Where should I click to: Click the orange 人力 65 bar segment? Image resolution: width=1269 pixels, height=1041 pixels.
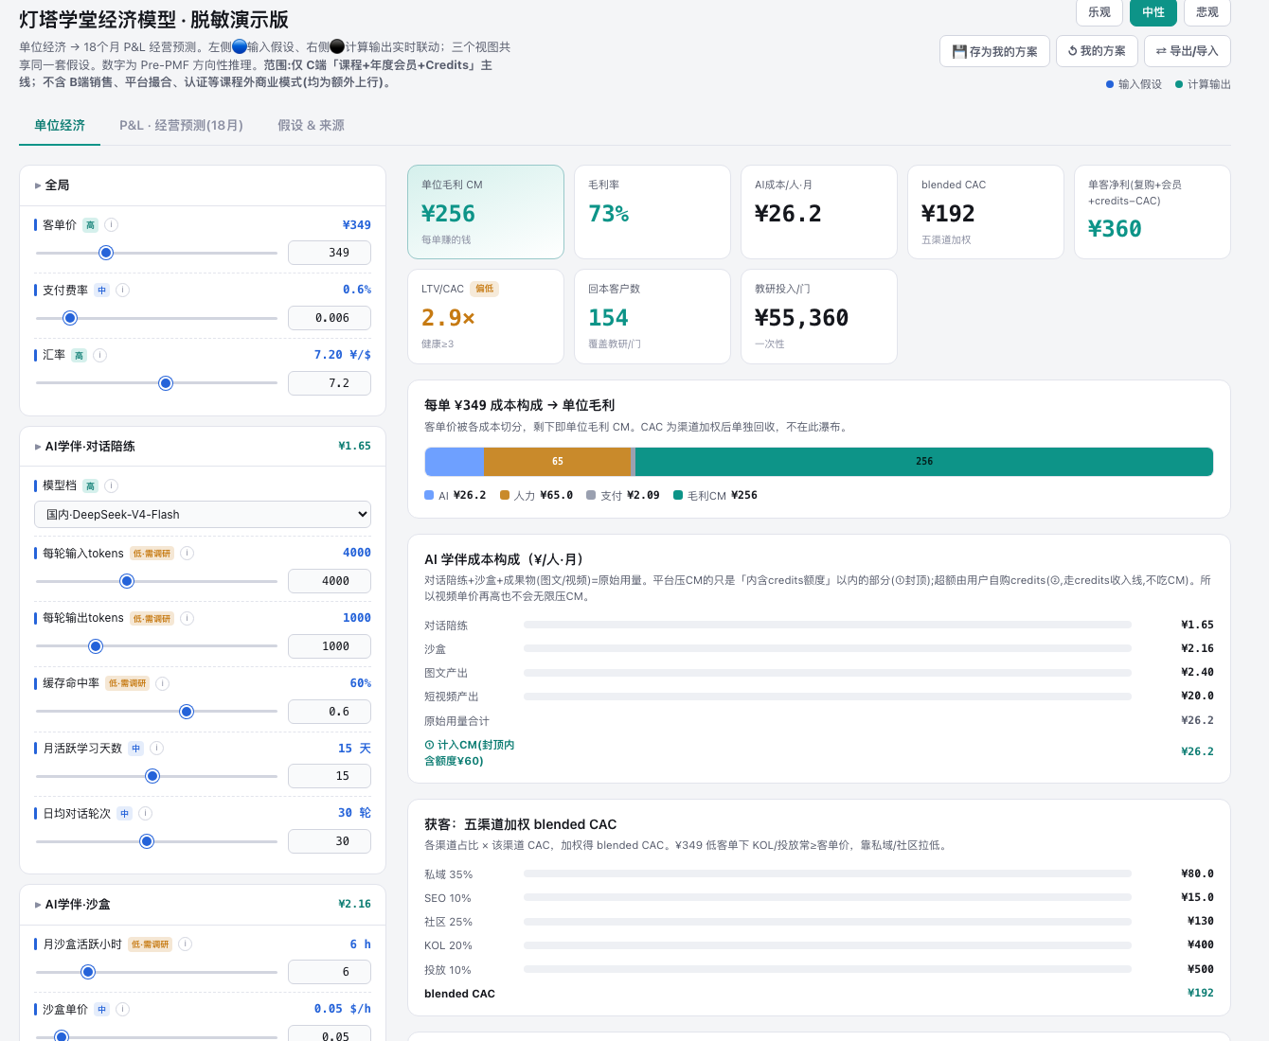[557, 462]
